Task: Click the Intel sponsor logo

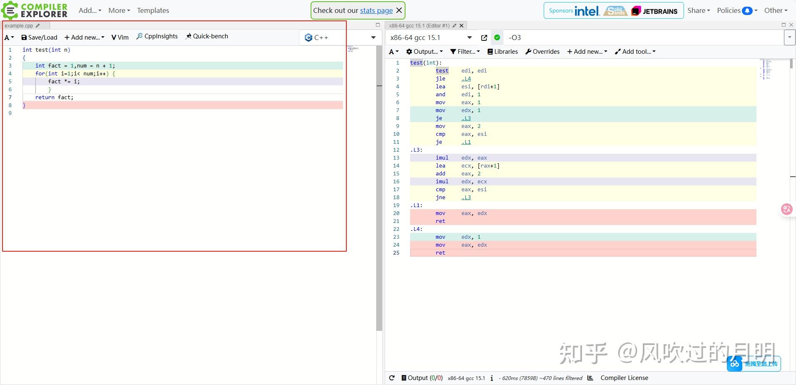Action: pyautogui.click(x=587, y=11)
